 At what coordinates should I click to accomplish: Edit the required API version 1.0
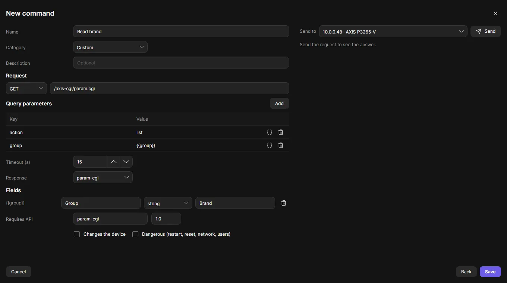pos(166,219)
